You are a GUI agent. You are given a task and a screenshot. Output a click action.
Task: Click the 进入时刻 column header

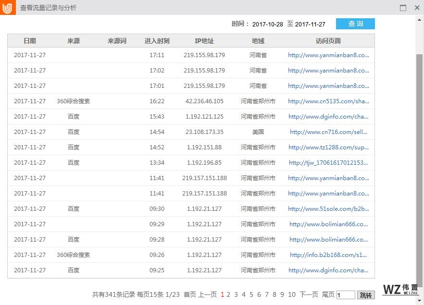(x=157, y=41)
